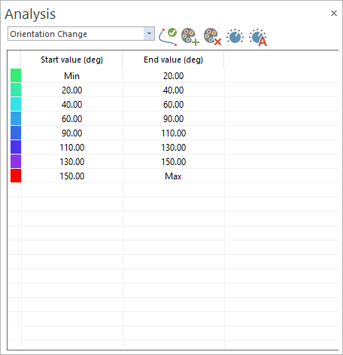Pick the red swatch for the 150.00 row
This screenshot has width=343, height=355.
point(16,176)
